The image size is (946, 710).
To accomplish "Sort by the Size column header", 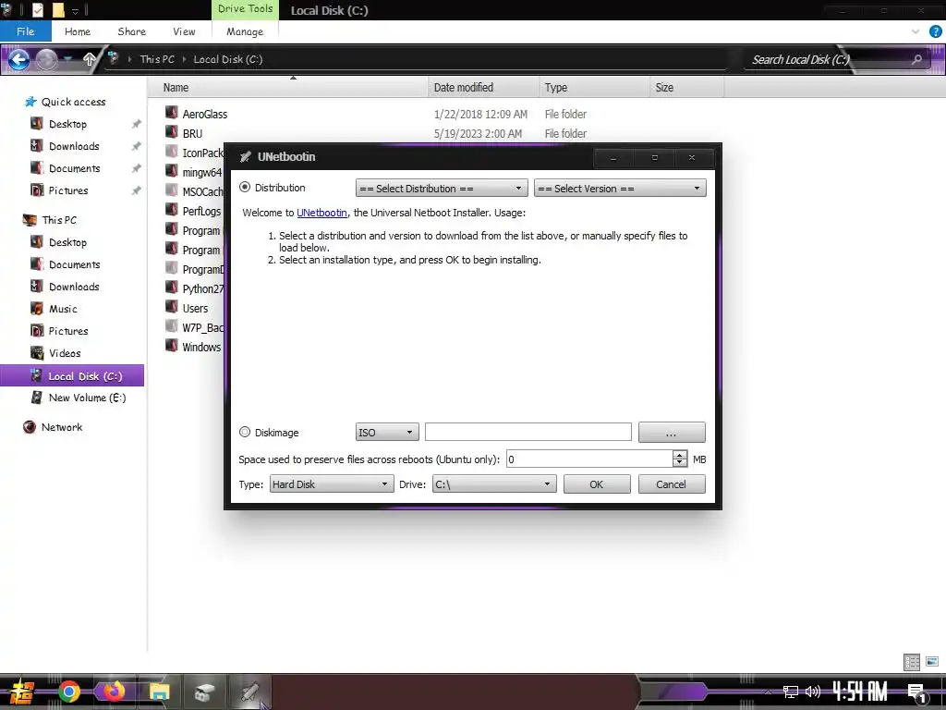I will (x=687, y=88).
